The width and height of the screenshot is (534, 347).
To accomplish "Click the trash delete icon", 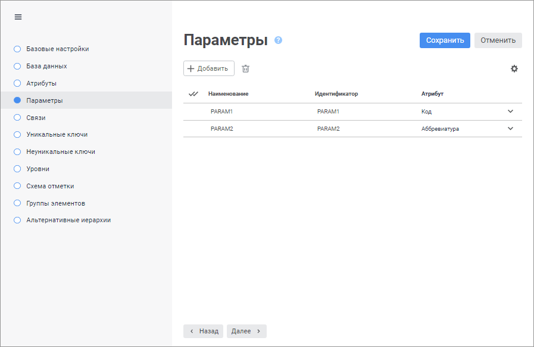I will tap(245, 69).
